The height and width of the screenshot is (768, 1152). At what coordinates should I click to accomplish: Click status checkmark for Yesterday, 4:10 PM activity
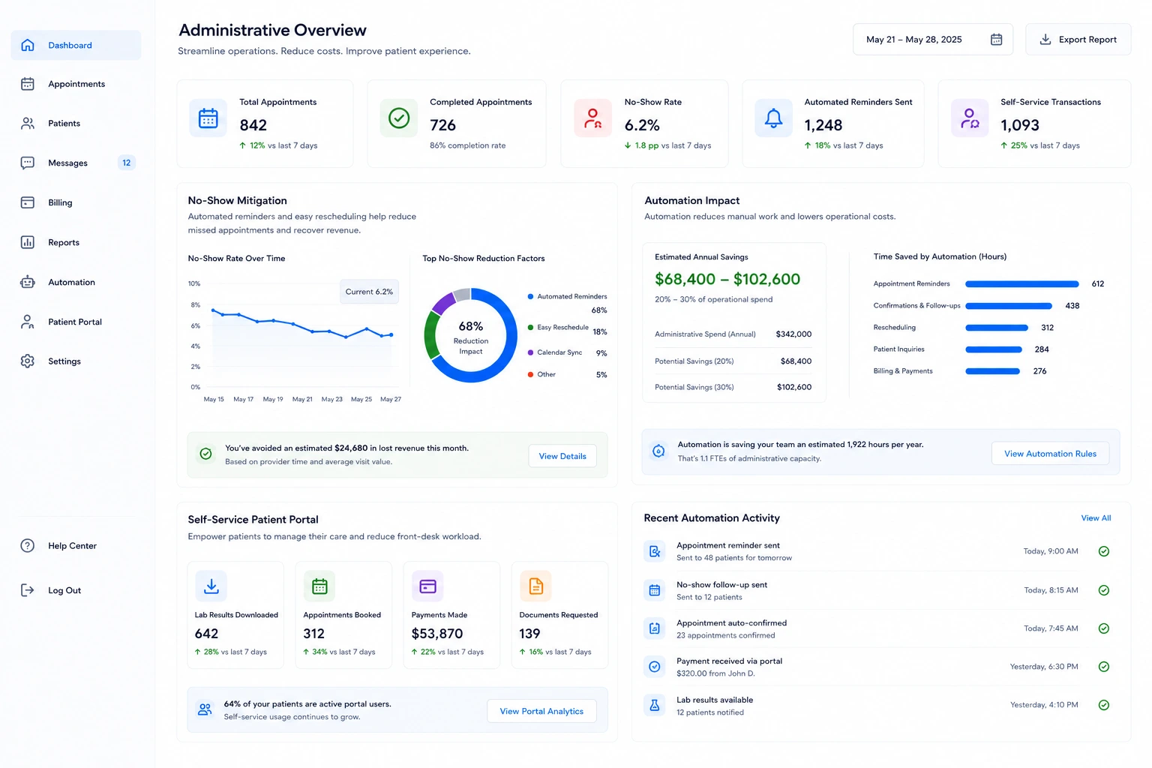pyautogui.click(x=1104, y=705)
